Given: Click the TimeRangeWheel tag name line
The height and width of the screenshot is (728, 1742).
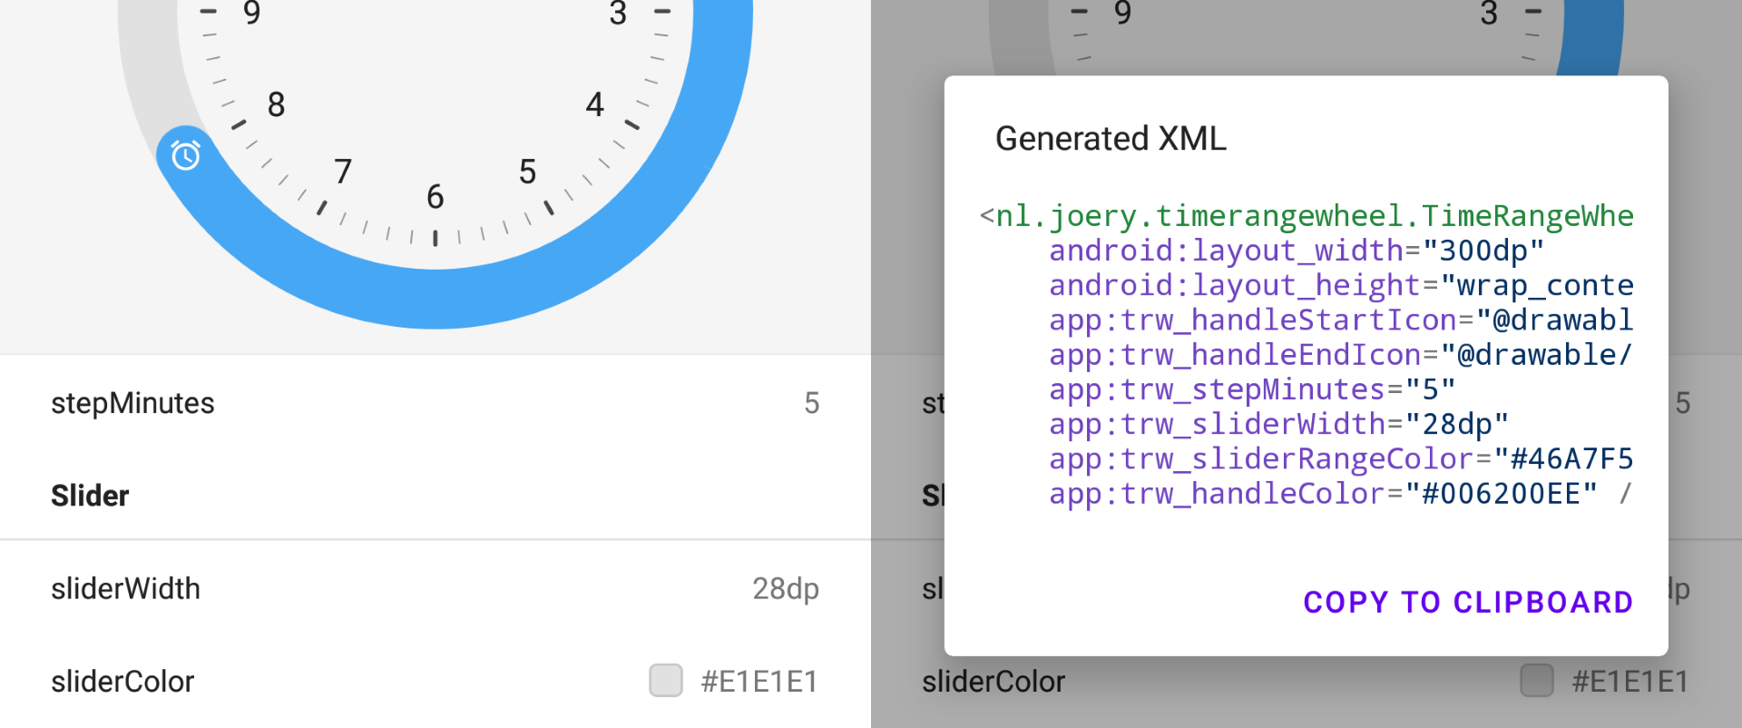Looking at the screenshot, I should pyautogui.click(x=1306, y=216).
